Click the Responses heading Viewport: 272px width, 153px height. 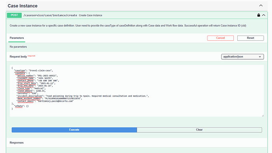point(17,143)
